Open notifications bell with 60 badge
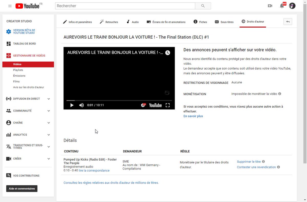 coord(282,5)
